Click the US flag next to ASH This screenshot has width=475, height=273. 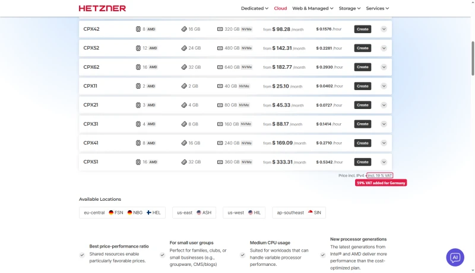coord(199,213)
